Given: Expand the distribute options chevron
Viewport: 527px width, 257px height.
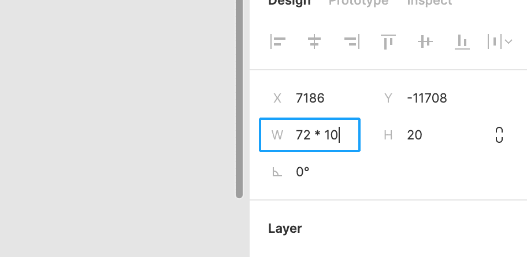Looking at the screenshot, I should tap(509, 41).
